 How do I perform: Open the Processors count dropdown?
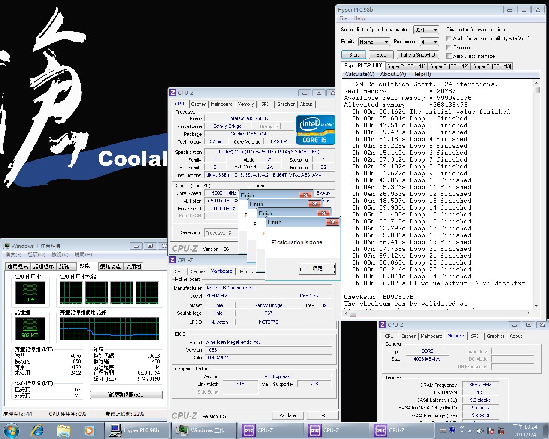429,42
